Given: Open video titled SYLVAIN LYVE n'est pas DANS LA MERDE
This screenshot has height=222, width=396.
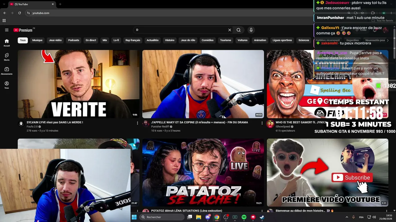Looking at the screenshot, I should 55,122.
